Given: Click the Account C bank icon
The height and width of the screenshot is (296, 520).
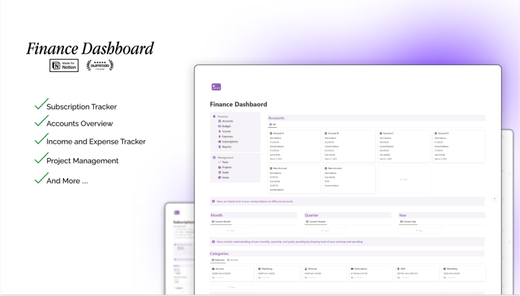Looking at the screenshot, I should tap(381, 134).
